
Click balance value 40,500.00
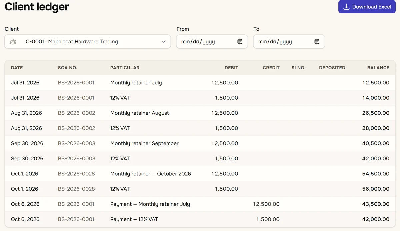click(376, 143)
